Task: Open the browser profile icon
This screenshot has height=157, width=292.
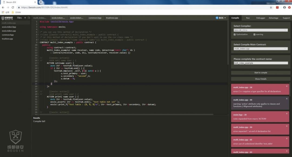Action: (x=284, y=8)
